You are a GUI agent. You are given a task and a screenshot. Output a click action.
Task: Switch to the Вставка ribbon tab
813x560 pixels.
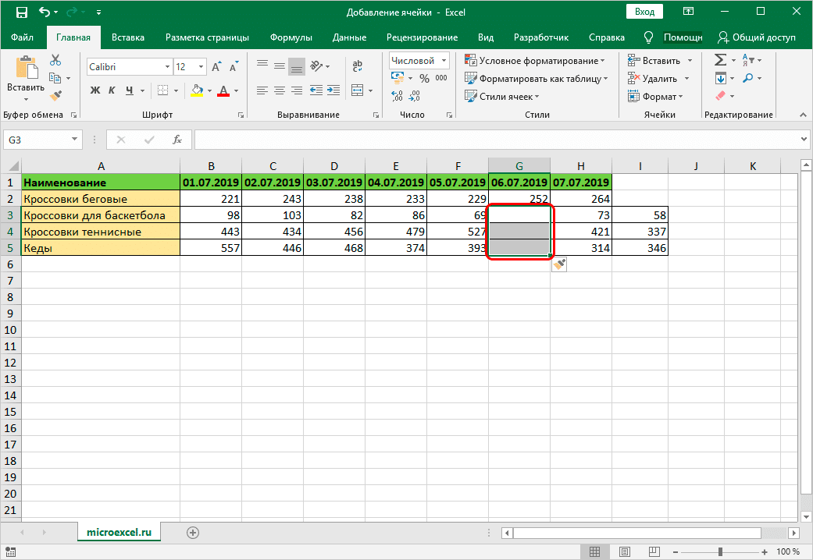127,37
